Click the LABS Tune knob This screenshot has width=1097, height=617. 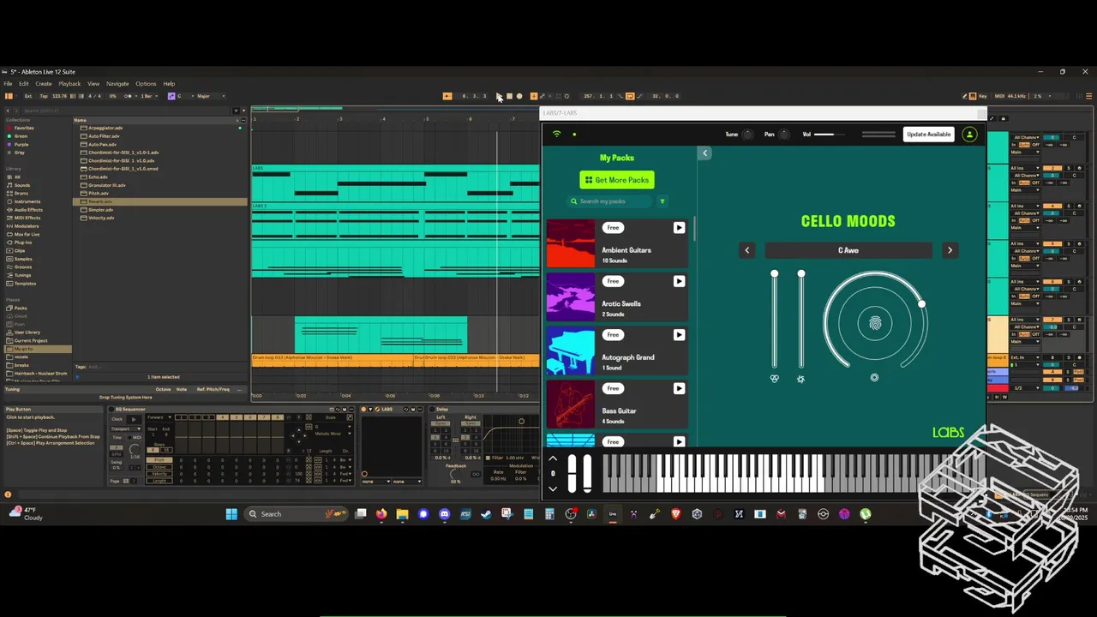[748, 135]
